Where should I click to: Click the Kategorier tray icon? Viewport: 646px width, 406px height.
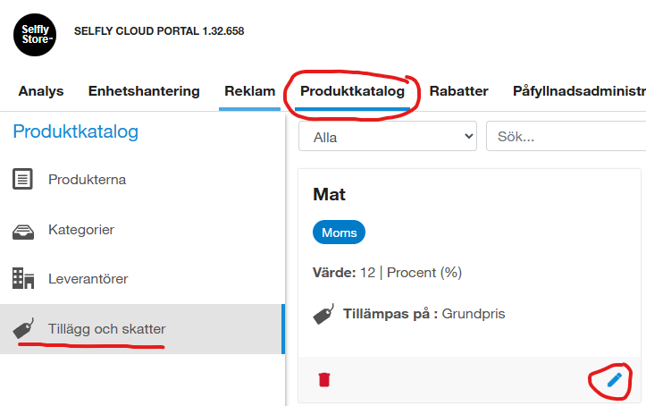23,231
